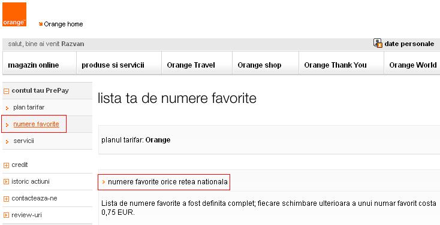Screen dimensions: 440x225
Task: Go to Orange Travel tab
Action: tap(191, 65)
